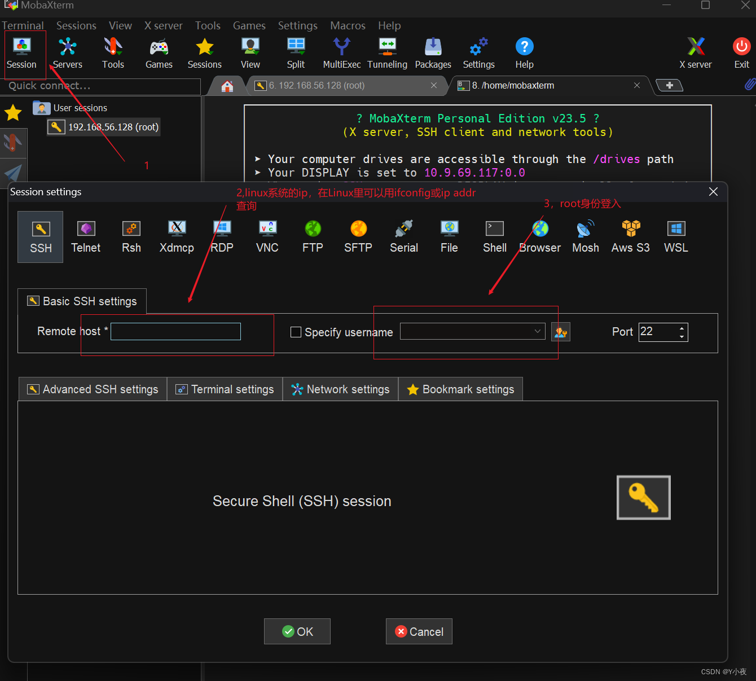Pick the Mosh session type
The height and width of the screenshot is (681, 756).
585,236
